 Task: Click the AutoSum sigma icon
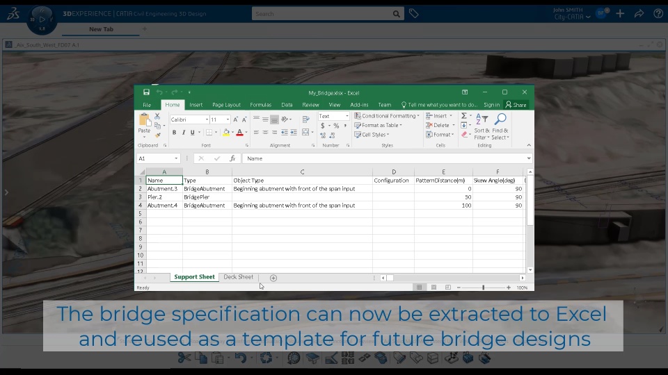point(464,116)
